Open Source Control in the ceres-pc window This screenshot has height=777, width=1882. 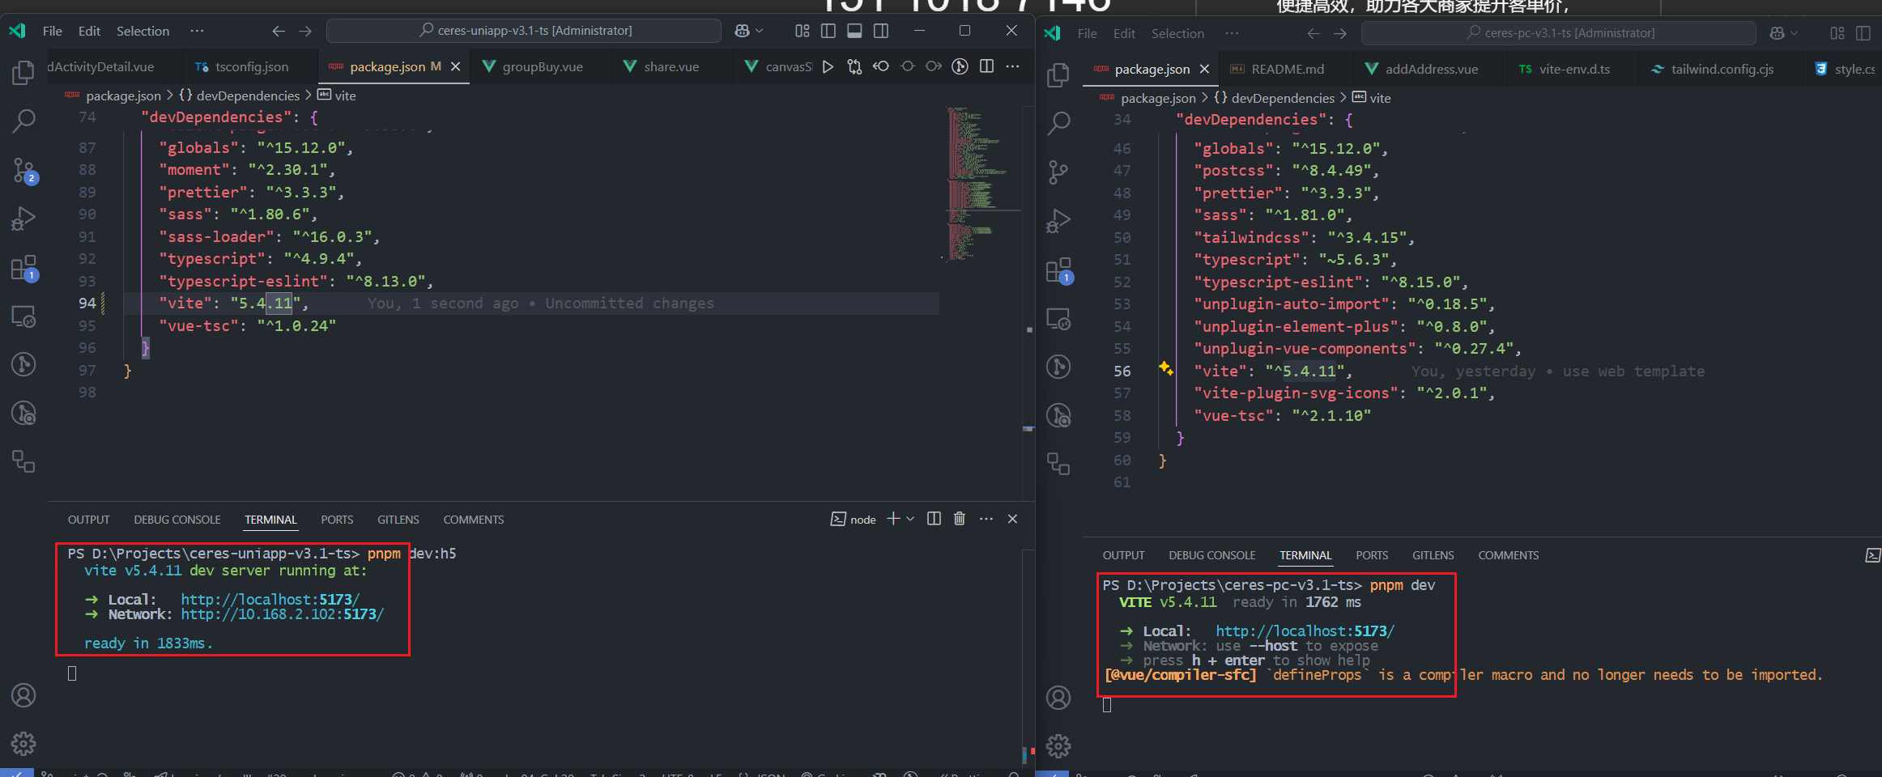pyautogui.click(x=1058, y=172)
